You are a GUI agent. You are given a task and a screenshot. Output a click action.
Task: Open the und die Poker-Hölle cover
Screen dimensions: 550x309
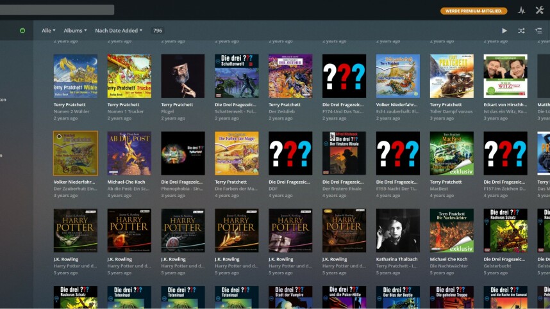coord(344,297)
